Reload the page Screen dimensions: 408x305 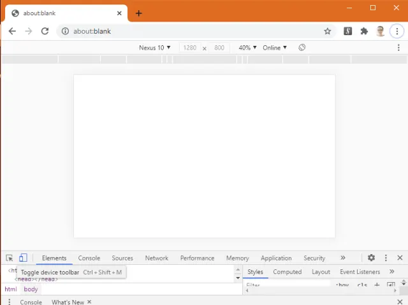pyautogui.click(x=45, y=31)
